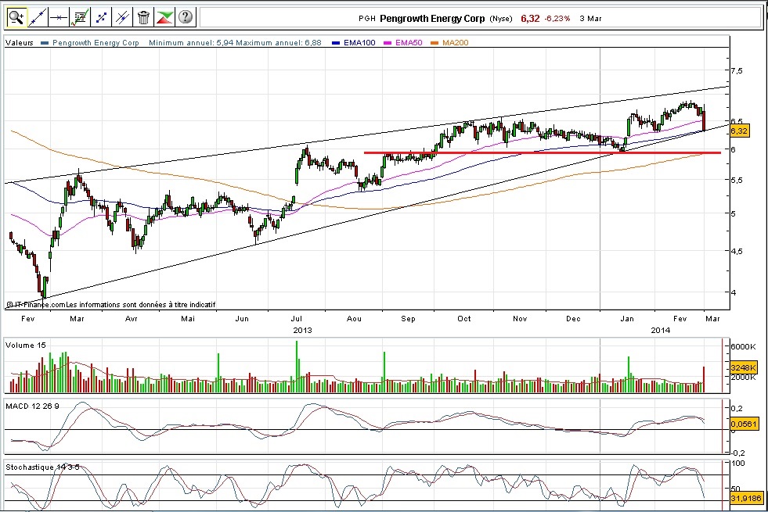Click the trash bin delete icon
Screen dimensions: 768x512
click(x=143, y=18)
